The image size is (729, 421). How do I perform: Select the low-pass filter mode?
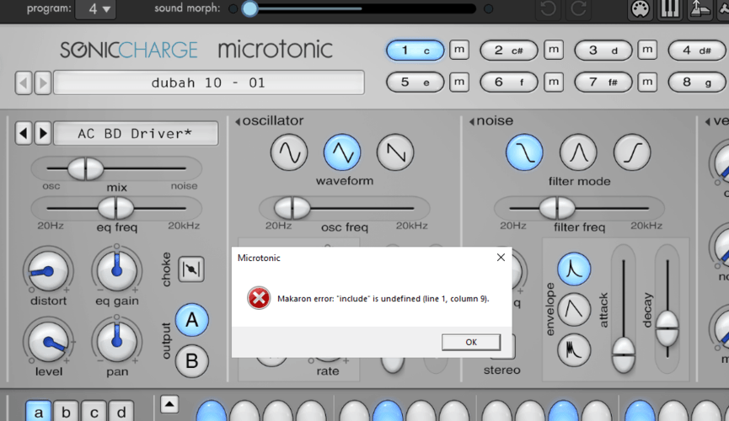pyautogui.click(x=524, y=152)
